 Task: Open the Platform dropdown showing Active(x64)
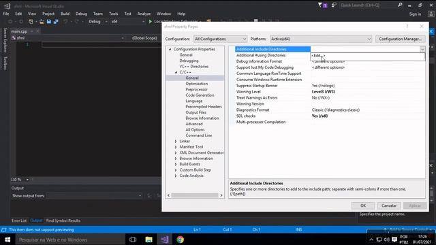321,39
